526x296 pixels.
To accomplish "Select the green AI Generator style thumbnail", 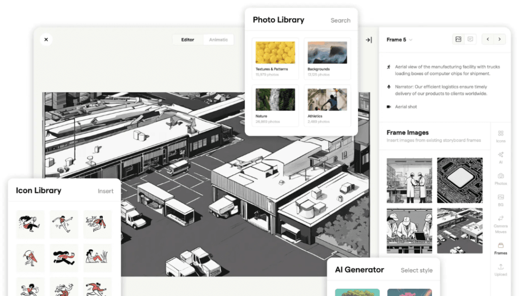I will tap(357, 292).
